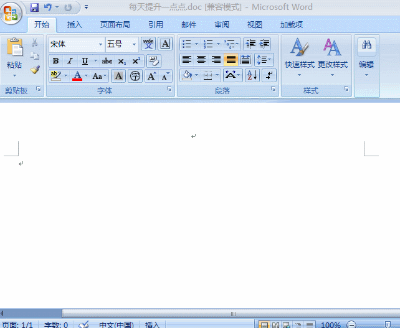Open the Change Case Aa menu
This screenshot has height=328, width=400.
coord(100,76)
